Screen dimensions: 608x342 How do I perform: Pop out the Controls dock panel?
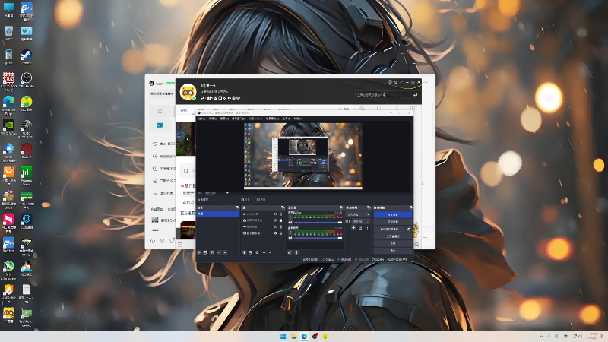(411, 207)
